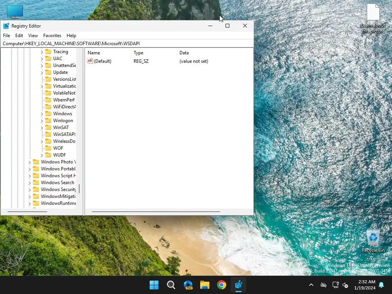Click the values pane horizontal scrollbar

pyautogui.click(x=156, y=212)
